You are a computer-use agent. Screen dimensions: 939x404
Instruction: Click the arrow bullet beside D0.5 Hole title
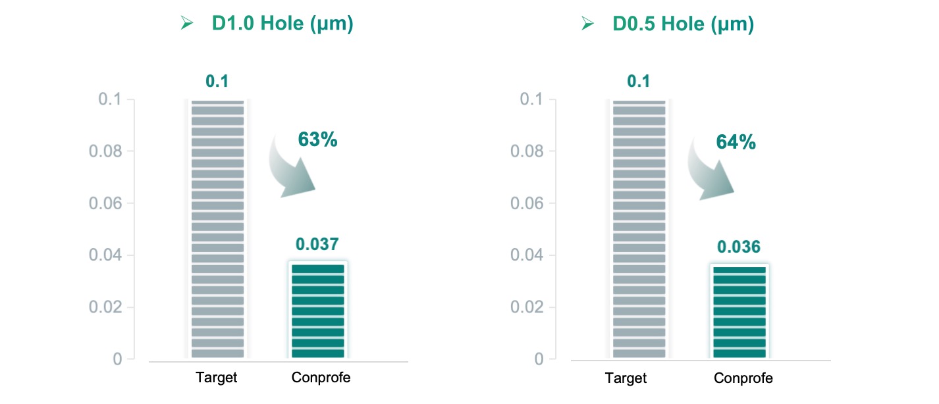pos(587,24)
